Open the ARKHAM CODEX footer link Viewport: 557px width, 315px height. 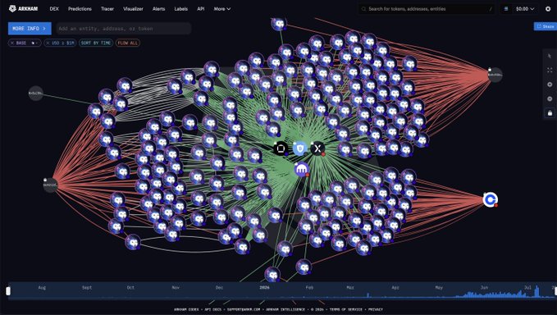pyautogui.click(x=186, y=309)
